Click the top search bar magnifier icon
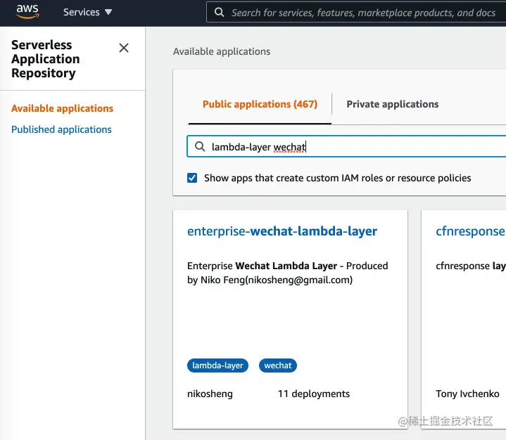This screenshot has height=440, width=506. point(219,12)
